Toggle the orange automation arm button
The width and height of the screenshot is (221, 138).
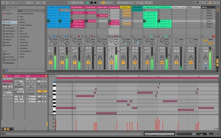coord(103,3)
